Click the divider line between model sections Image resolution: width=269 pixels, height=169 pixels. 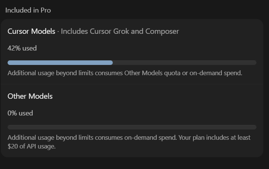[x=132, y=84]
